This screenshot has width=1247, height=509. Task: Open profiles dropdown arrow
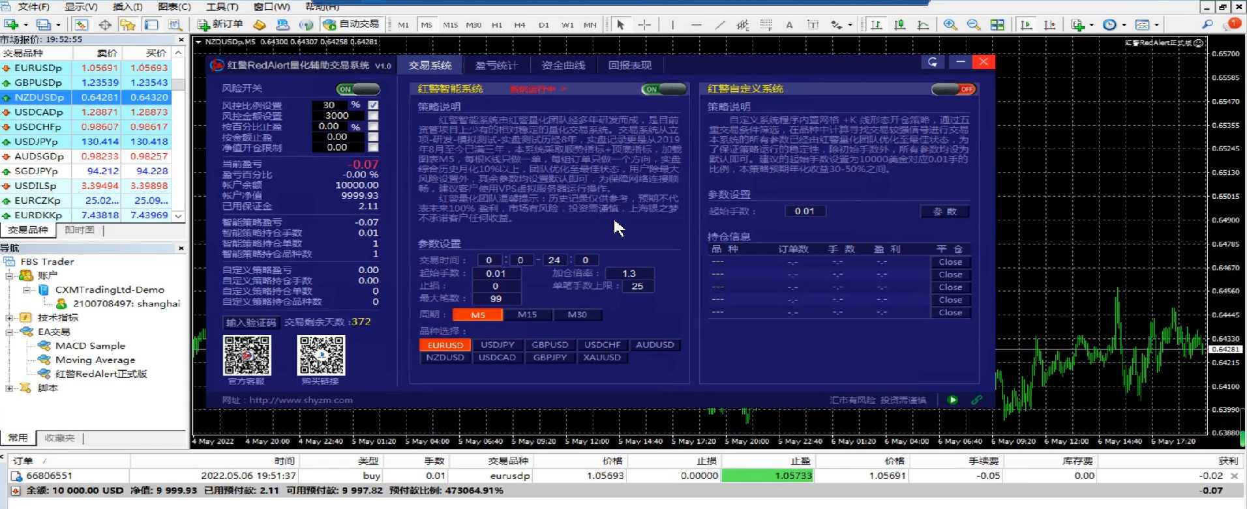58,25
